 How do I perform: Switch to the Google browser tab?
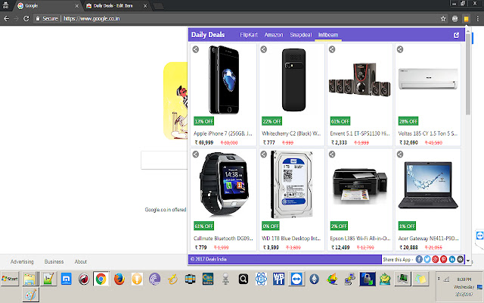[46, 6]
